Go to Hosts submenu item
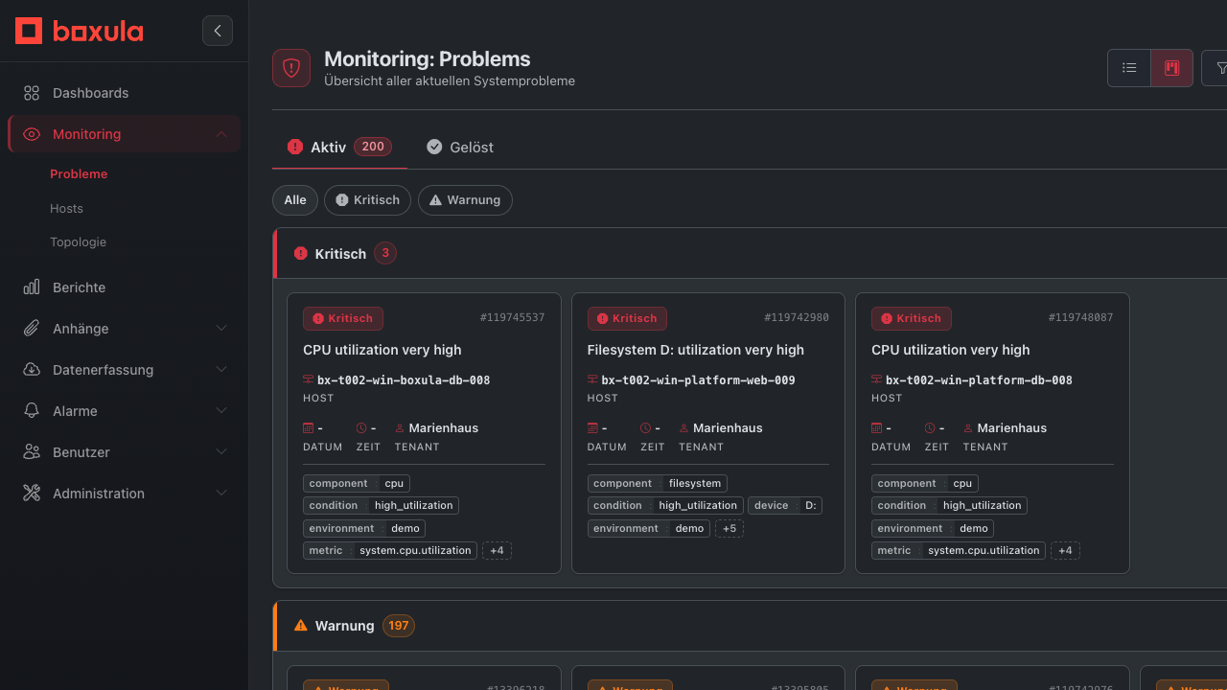1227x690 pixels. click(x=66, y=209)
